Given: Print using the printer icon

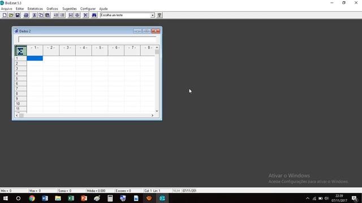Looking at the screenshot, I should [x=26, y=15].
